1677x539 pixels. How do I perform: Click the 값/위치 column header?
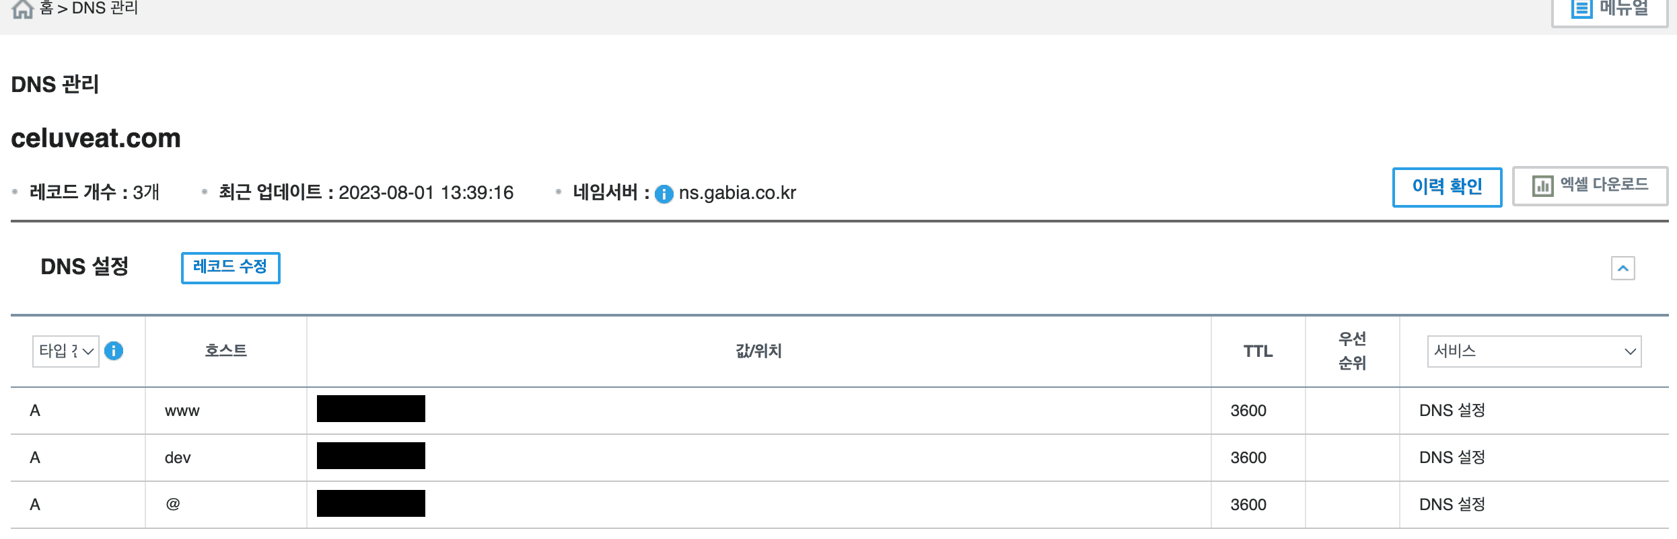click(x=758, y=351)
